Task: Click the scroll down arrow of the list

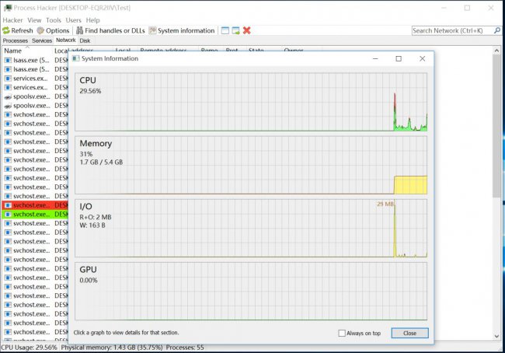Action: (496, 336)
